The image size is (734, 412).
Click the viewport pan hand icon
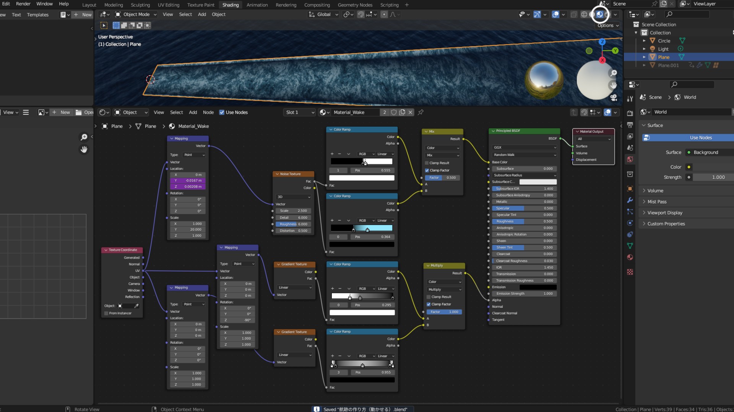point(614,85)
